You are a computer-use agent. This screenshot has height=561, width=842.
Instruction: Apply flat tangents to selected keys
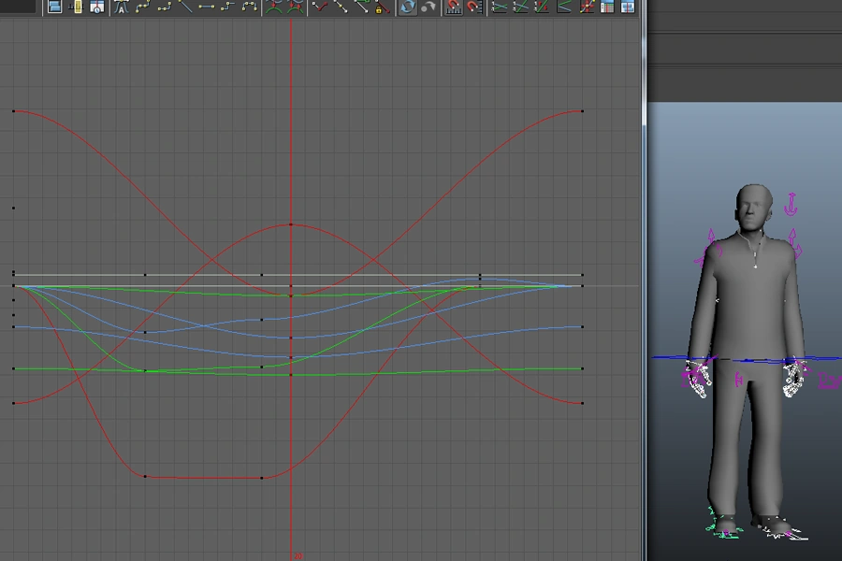coord(206,7)
